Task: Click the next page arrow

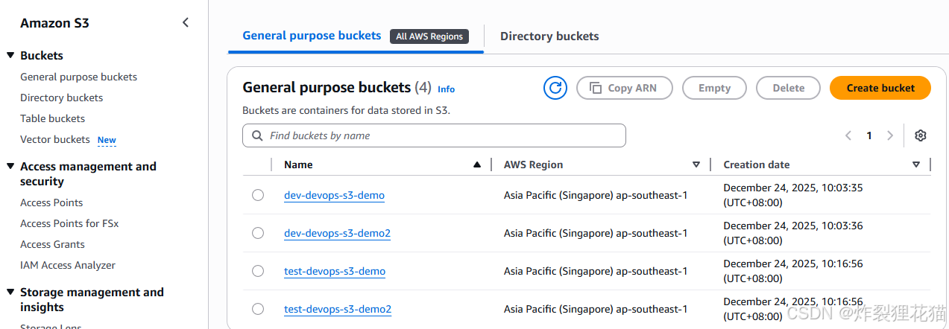Action: pyautogui.click(x=890, y=135)
